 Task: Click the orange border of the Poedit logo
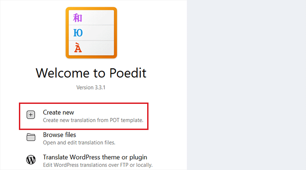tap(67, 33)
